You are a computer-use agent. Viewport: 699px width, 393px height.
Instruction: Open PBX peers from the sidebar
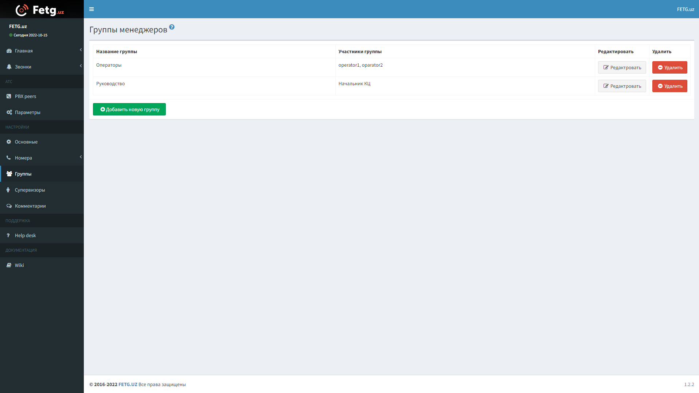click(x=26, y=96)
